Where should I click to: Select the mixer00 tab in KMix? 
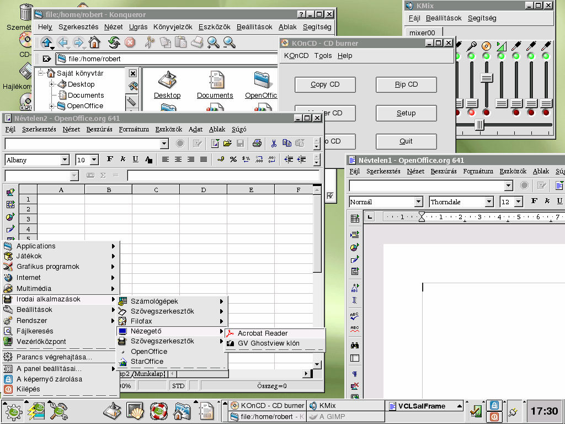[422, 33]
